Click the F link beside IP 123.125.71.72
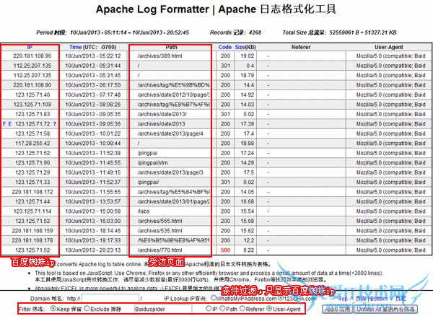Viewport: 433px width, 316px height. 4,124
